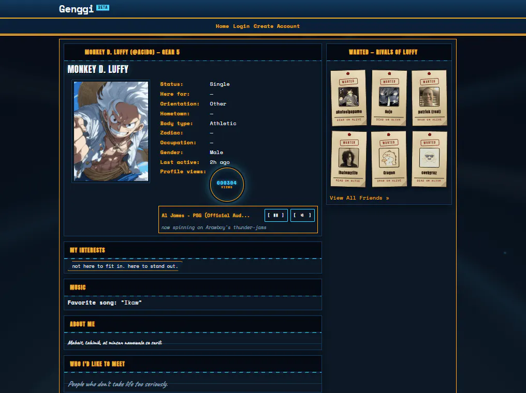Click the Music section header
This screenshot has height=393, width=526.
tap(78, 288)
